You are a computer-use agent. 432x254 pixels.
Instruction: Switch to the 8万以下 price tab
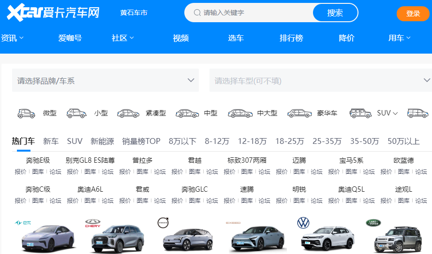pos(182,141)
